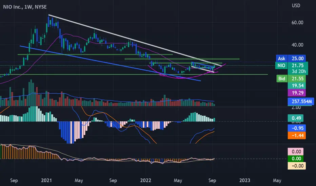Click the -0.00 beige indicator value
The image size is (316, 186).
[297, 166]
